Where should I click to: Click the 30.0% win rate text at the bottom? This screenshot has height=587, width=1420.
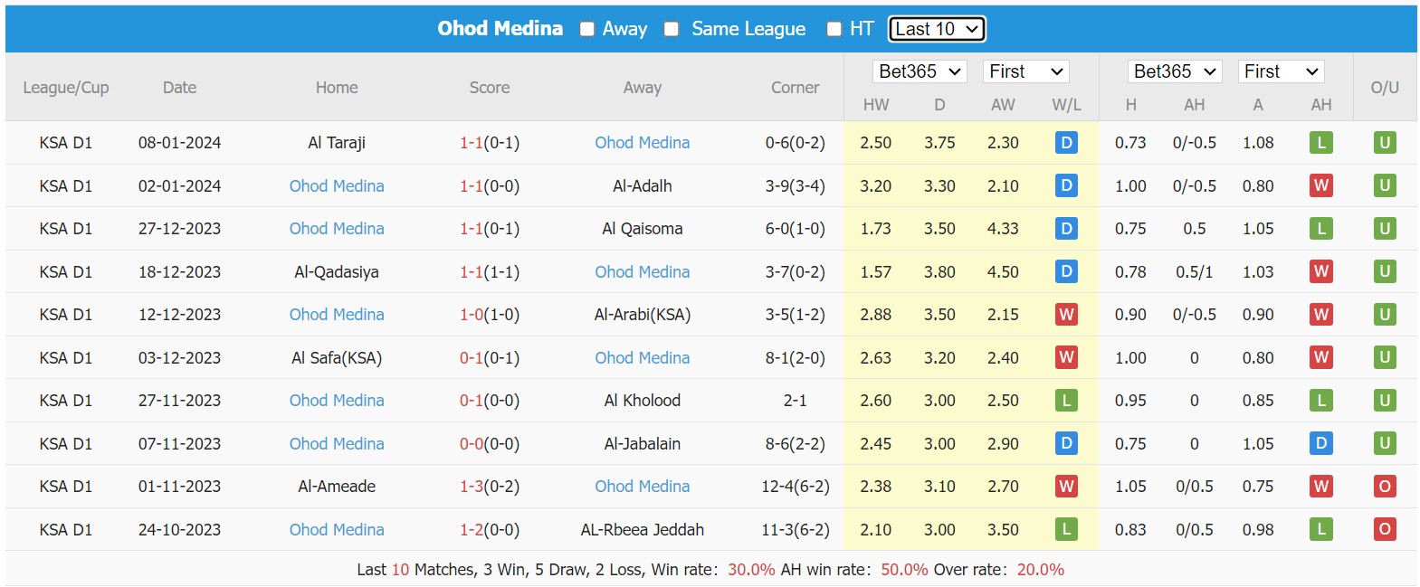[x=749, y=570]
